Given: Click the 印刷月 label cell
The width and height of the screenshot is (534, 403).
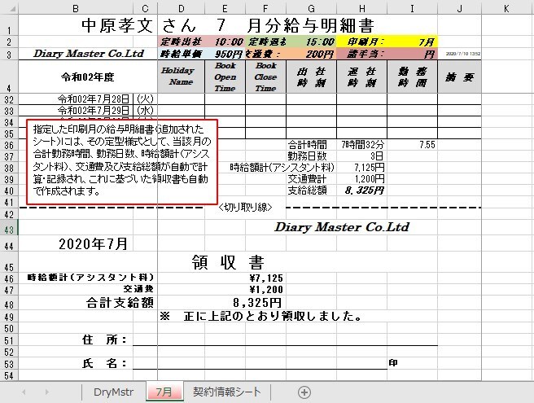Looking at the screenshot, I should (x=361, y=42).
